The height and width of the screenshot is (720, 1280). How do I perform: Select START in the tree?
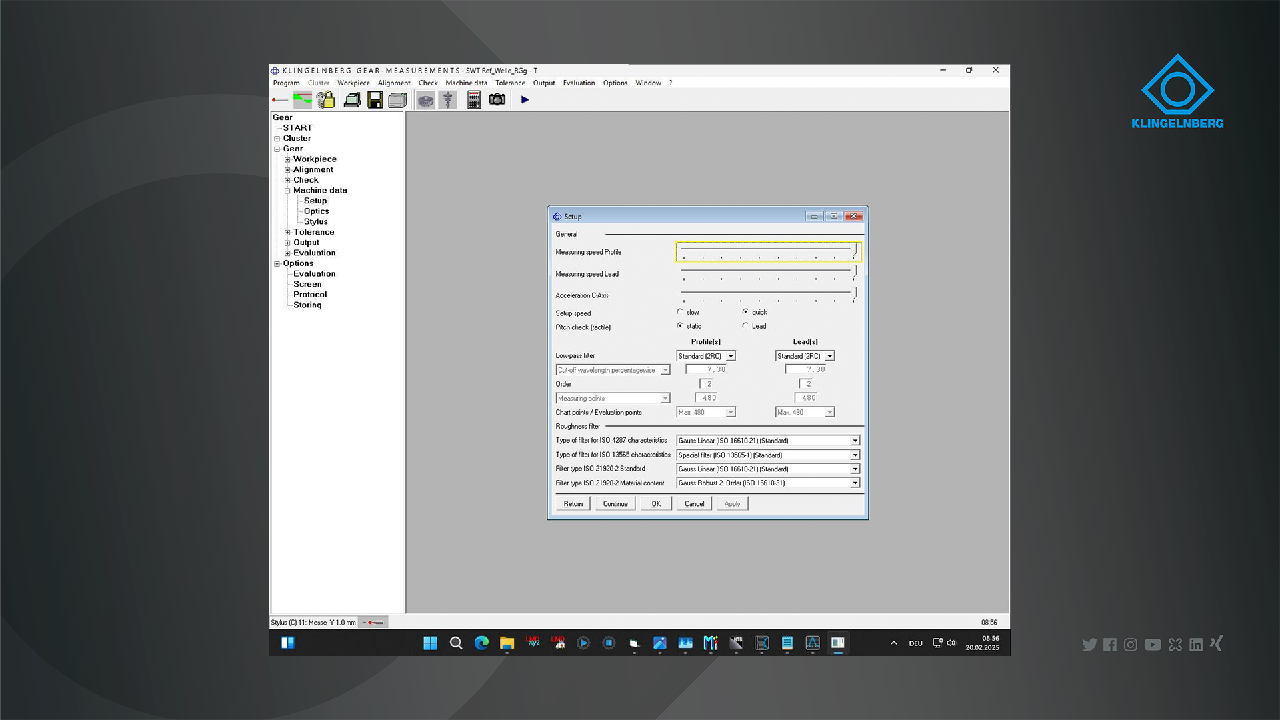(297, 128)
